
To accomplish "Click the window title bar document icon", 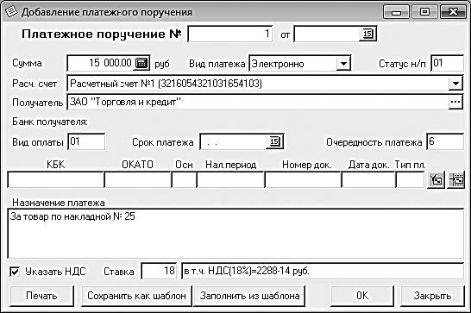I will tap(11, 11).
